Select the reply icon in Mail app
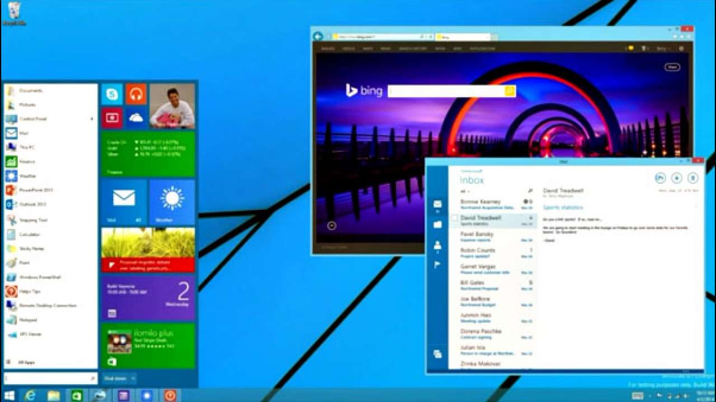 coord(660,178)
